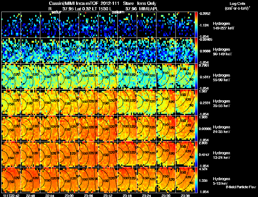Click the colorbar value '0.03986'
Viewport: 258px width, 197px height.
pos(205,129)
